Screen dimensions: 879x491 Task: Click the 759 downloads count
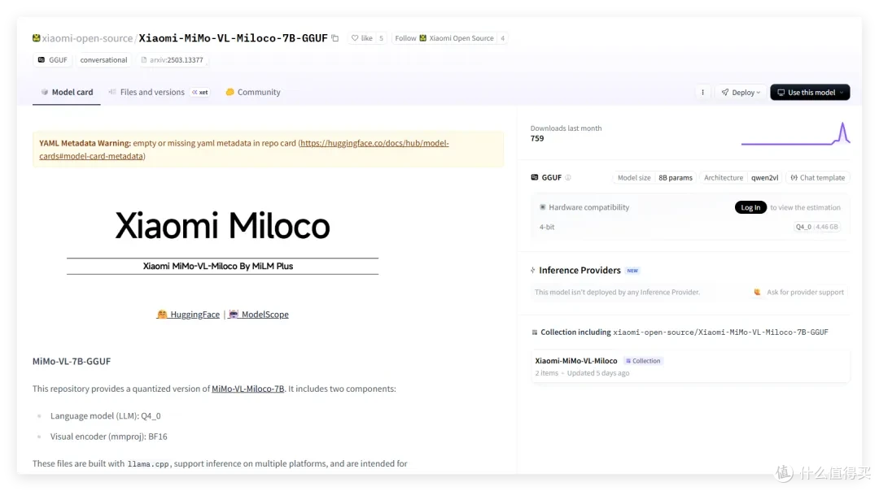(x=537, y=138)
